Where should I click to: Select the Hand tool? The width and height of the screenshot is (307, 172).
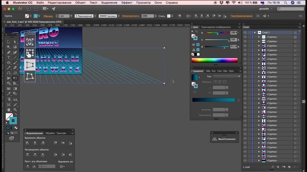tap(9, 109)
